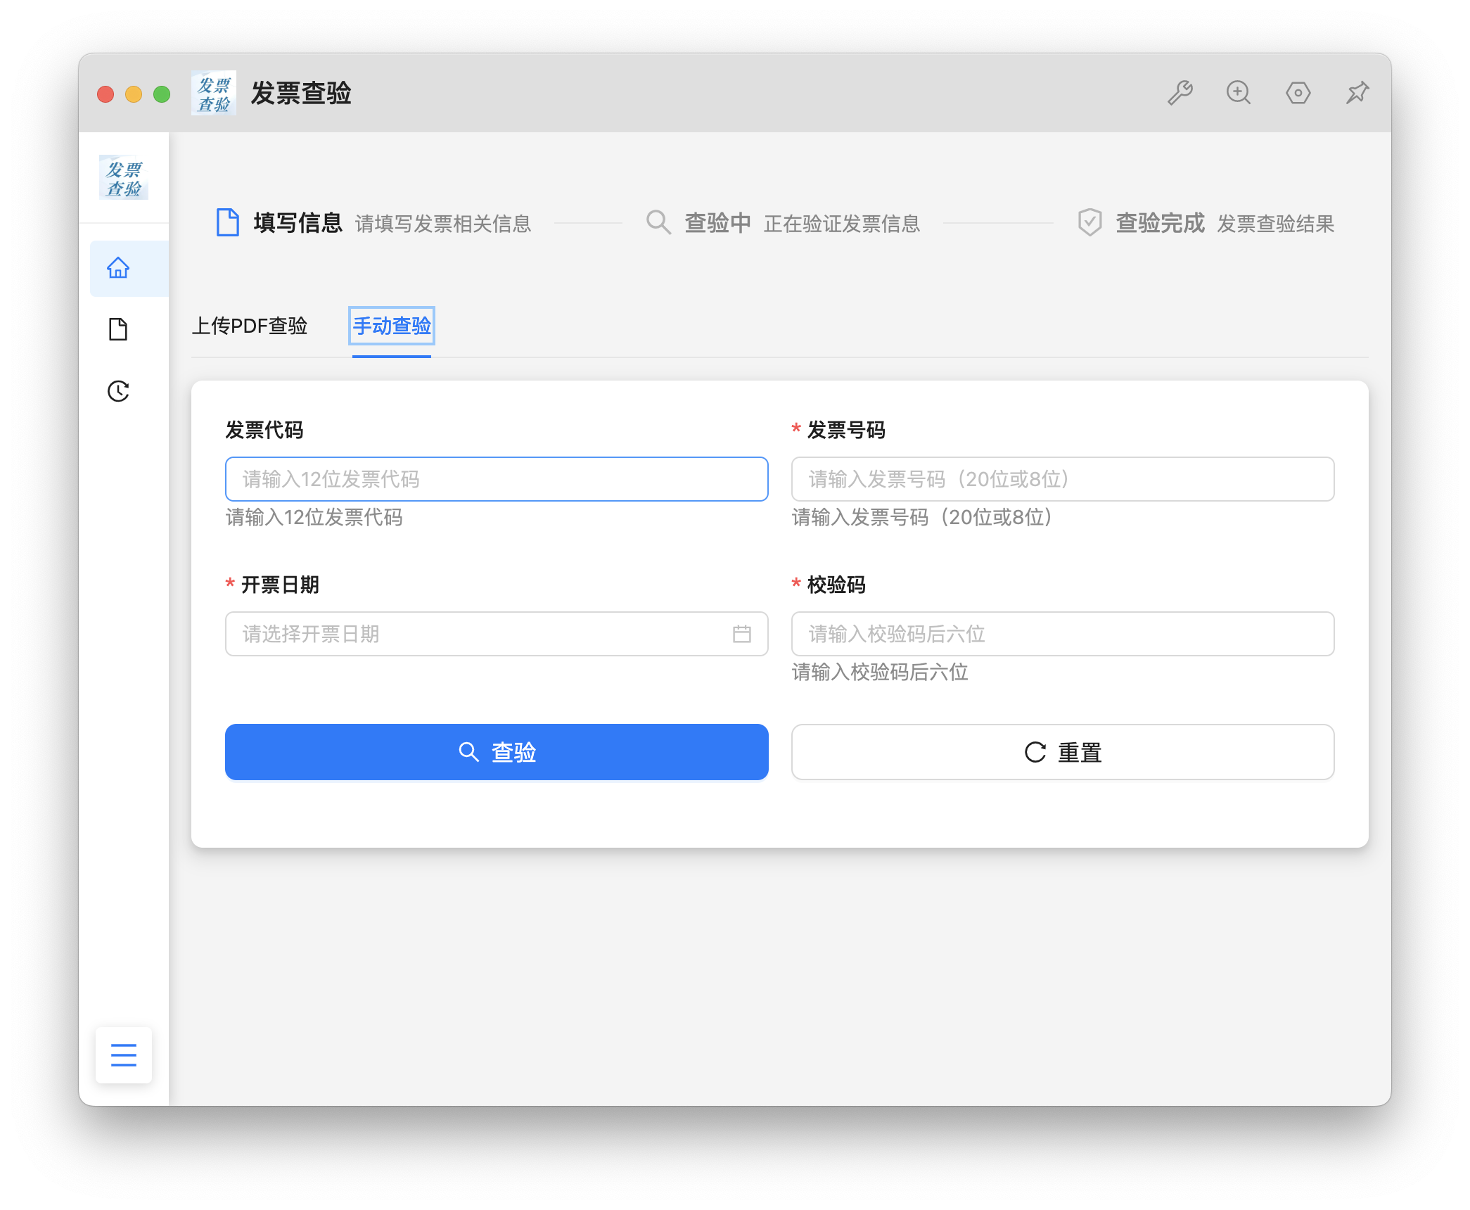Open the hexagon settings icon in title bar
Viewport: 1470px width, 1210px height.
click(1298, 93)
